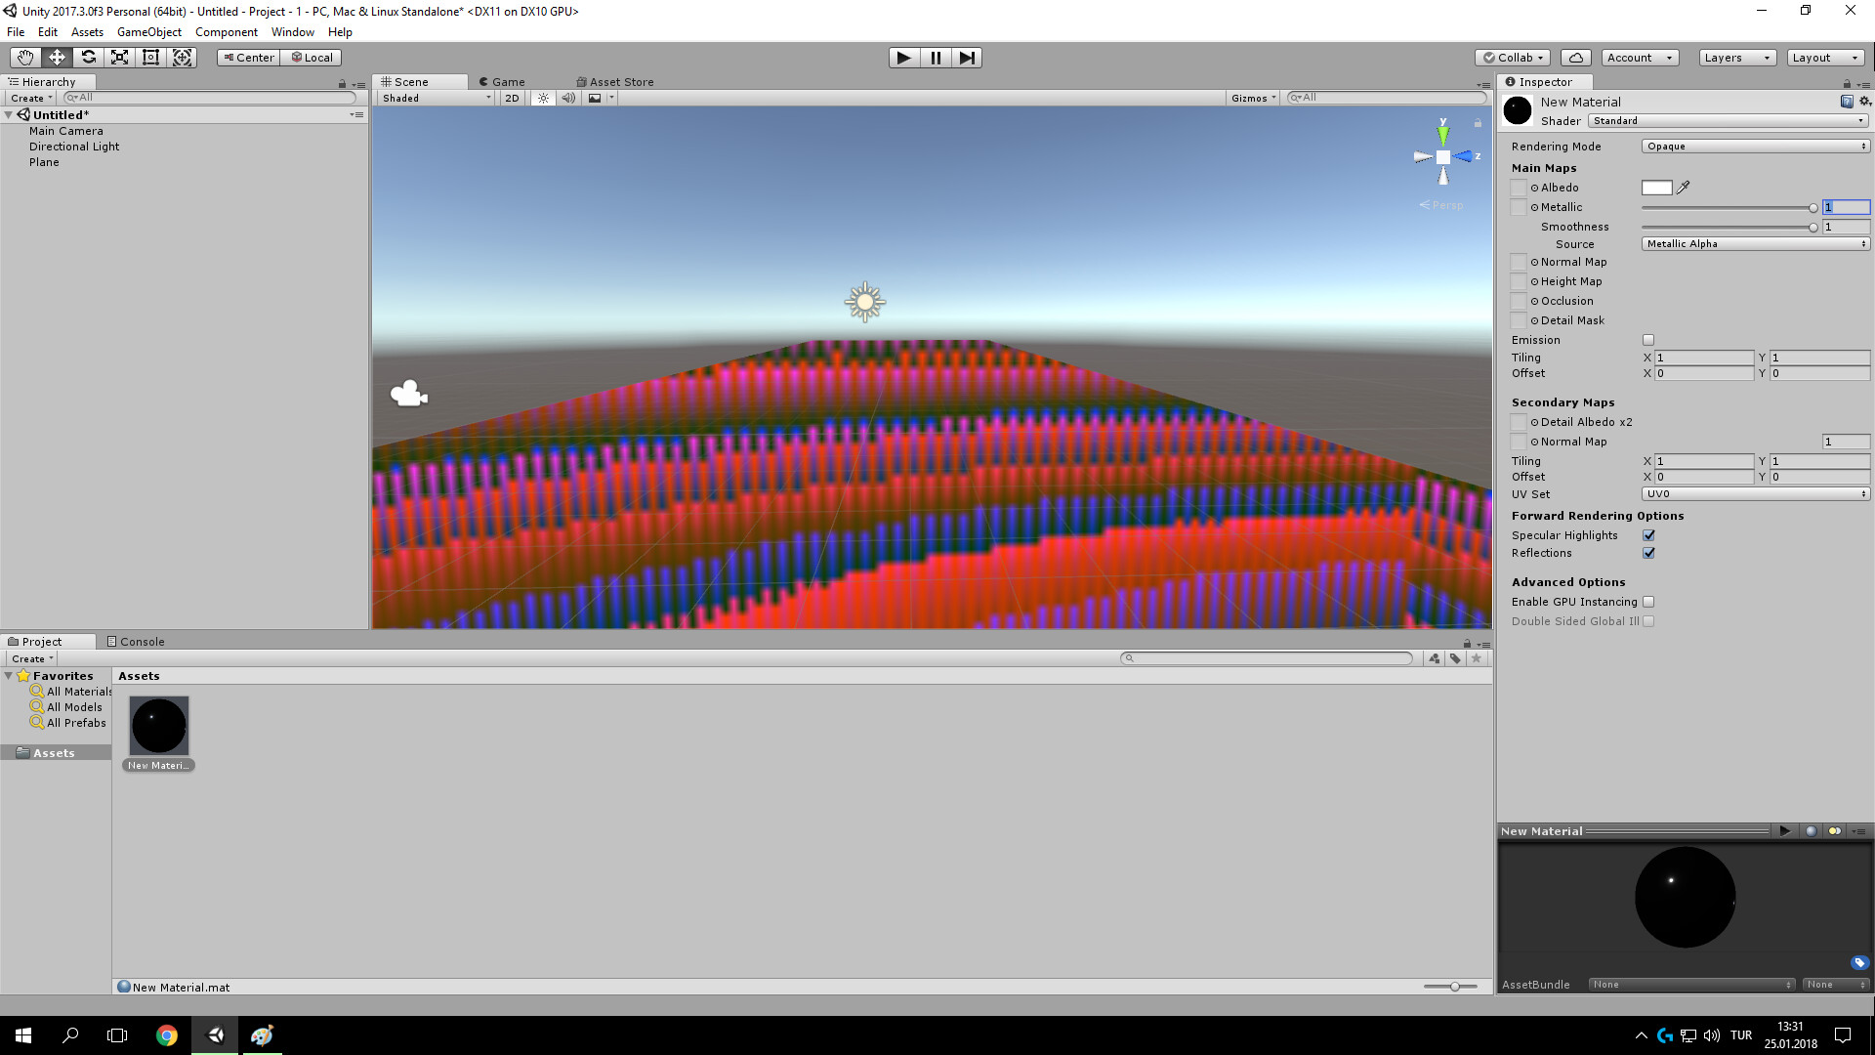
Task: Click asset label tag icon in preview
Action: point(1859,963)
